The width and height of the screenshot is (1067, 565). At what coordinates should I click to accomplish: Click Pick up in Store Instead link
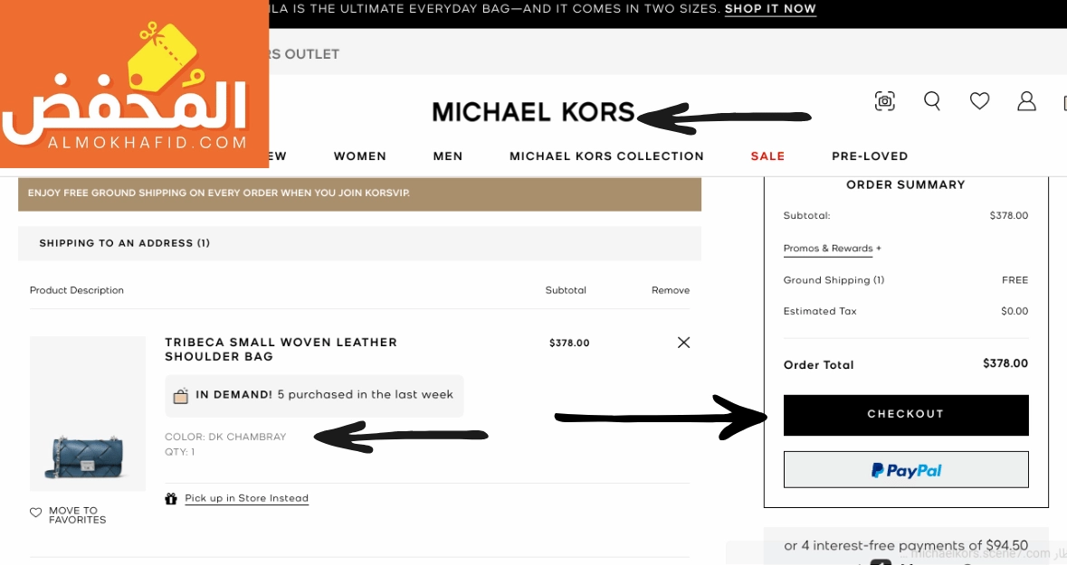(x=246, y=498)
